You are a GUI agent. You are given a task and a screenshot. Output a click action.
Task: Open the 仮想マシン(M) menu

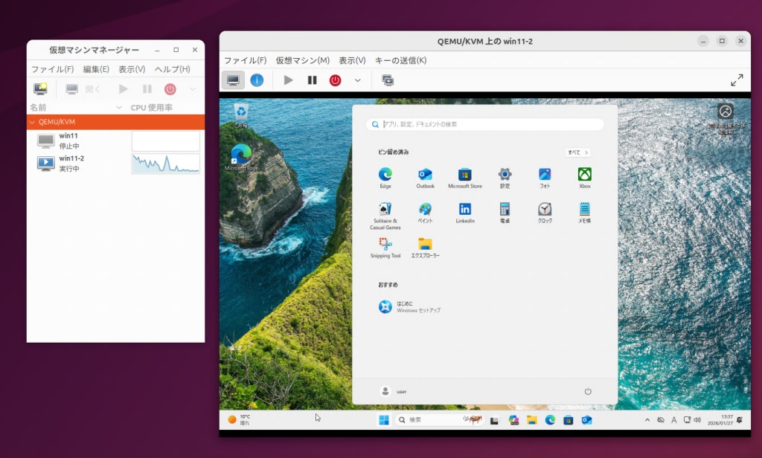click(x=302, y=60)
